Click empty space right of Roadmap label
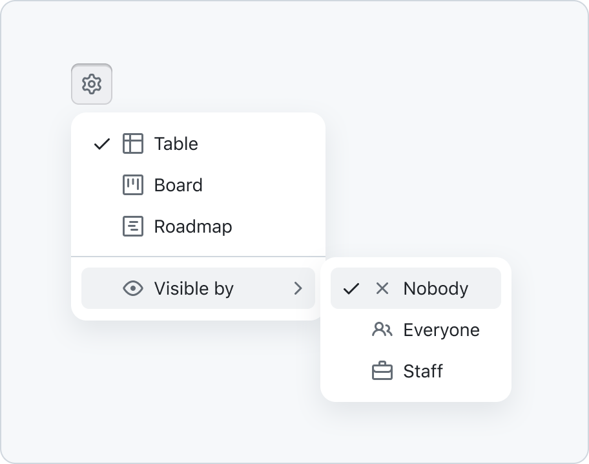 click(x=273, y=226)
